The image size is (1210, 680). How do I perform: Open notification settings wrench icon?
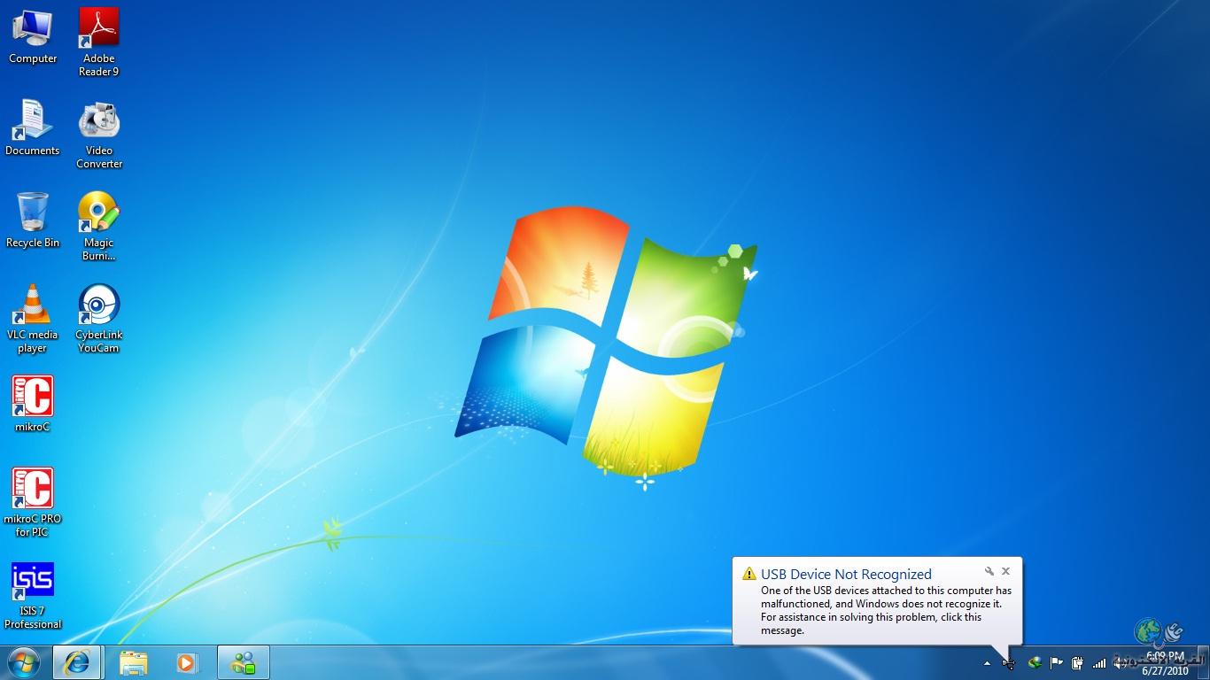[x=989, y=572]
